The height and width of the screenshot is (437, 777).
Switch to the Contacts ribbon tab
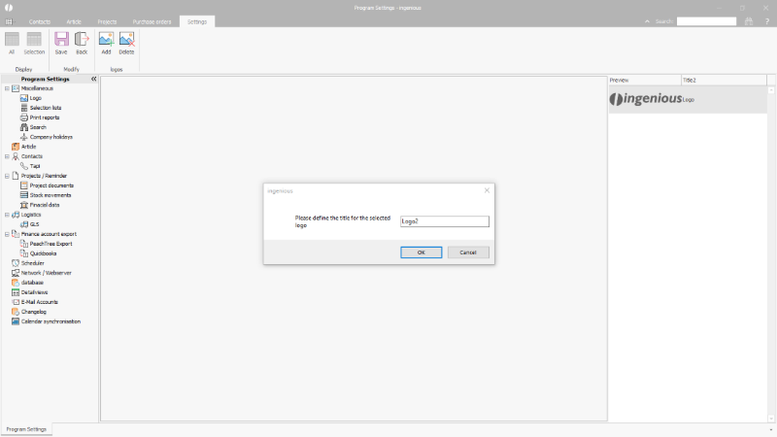point(40,21)
